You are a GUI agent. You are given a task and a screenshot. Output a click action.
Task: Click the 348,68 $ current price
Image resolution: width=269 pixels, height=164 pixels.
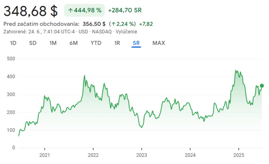30,11
